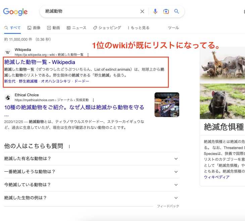Follow the 新生代 sitelink
Viewport: 245px width, 221px height.
pos(10,81)
